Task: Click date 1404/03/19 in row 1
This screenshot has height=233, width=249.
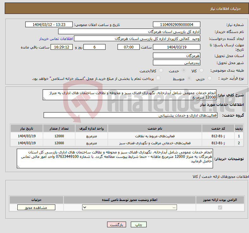Action: pos(27,136)
